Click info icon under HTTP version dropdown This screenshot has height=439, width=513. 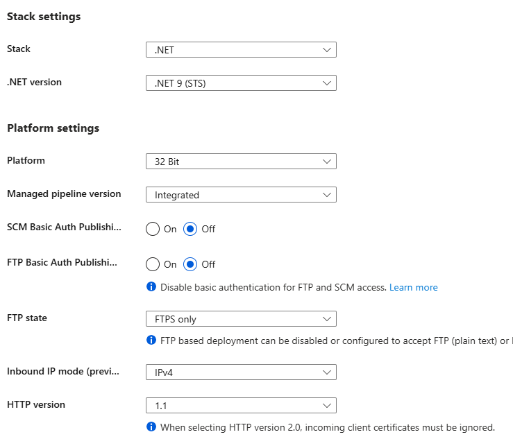(151, 427)
